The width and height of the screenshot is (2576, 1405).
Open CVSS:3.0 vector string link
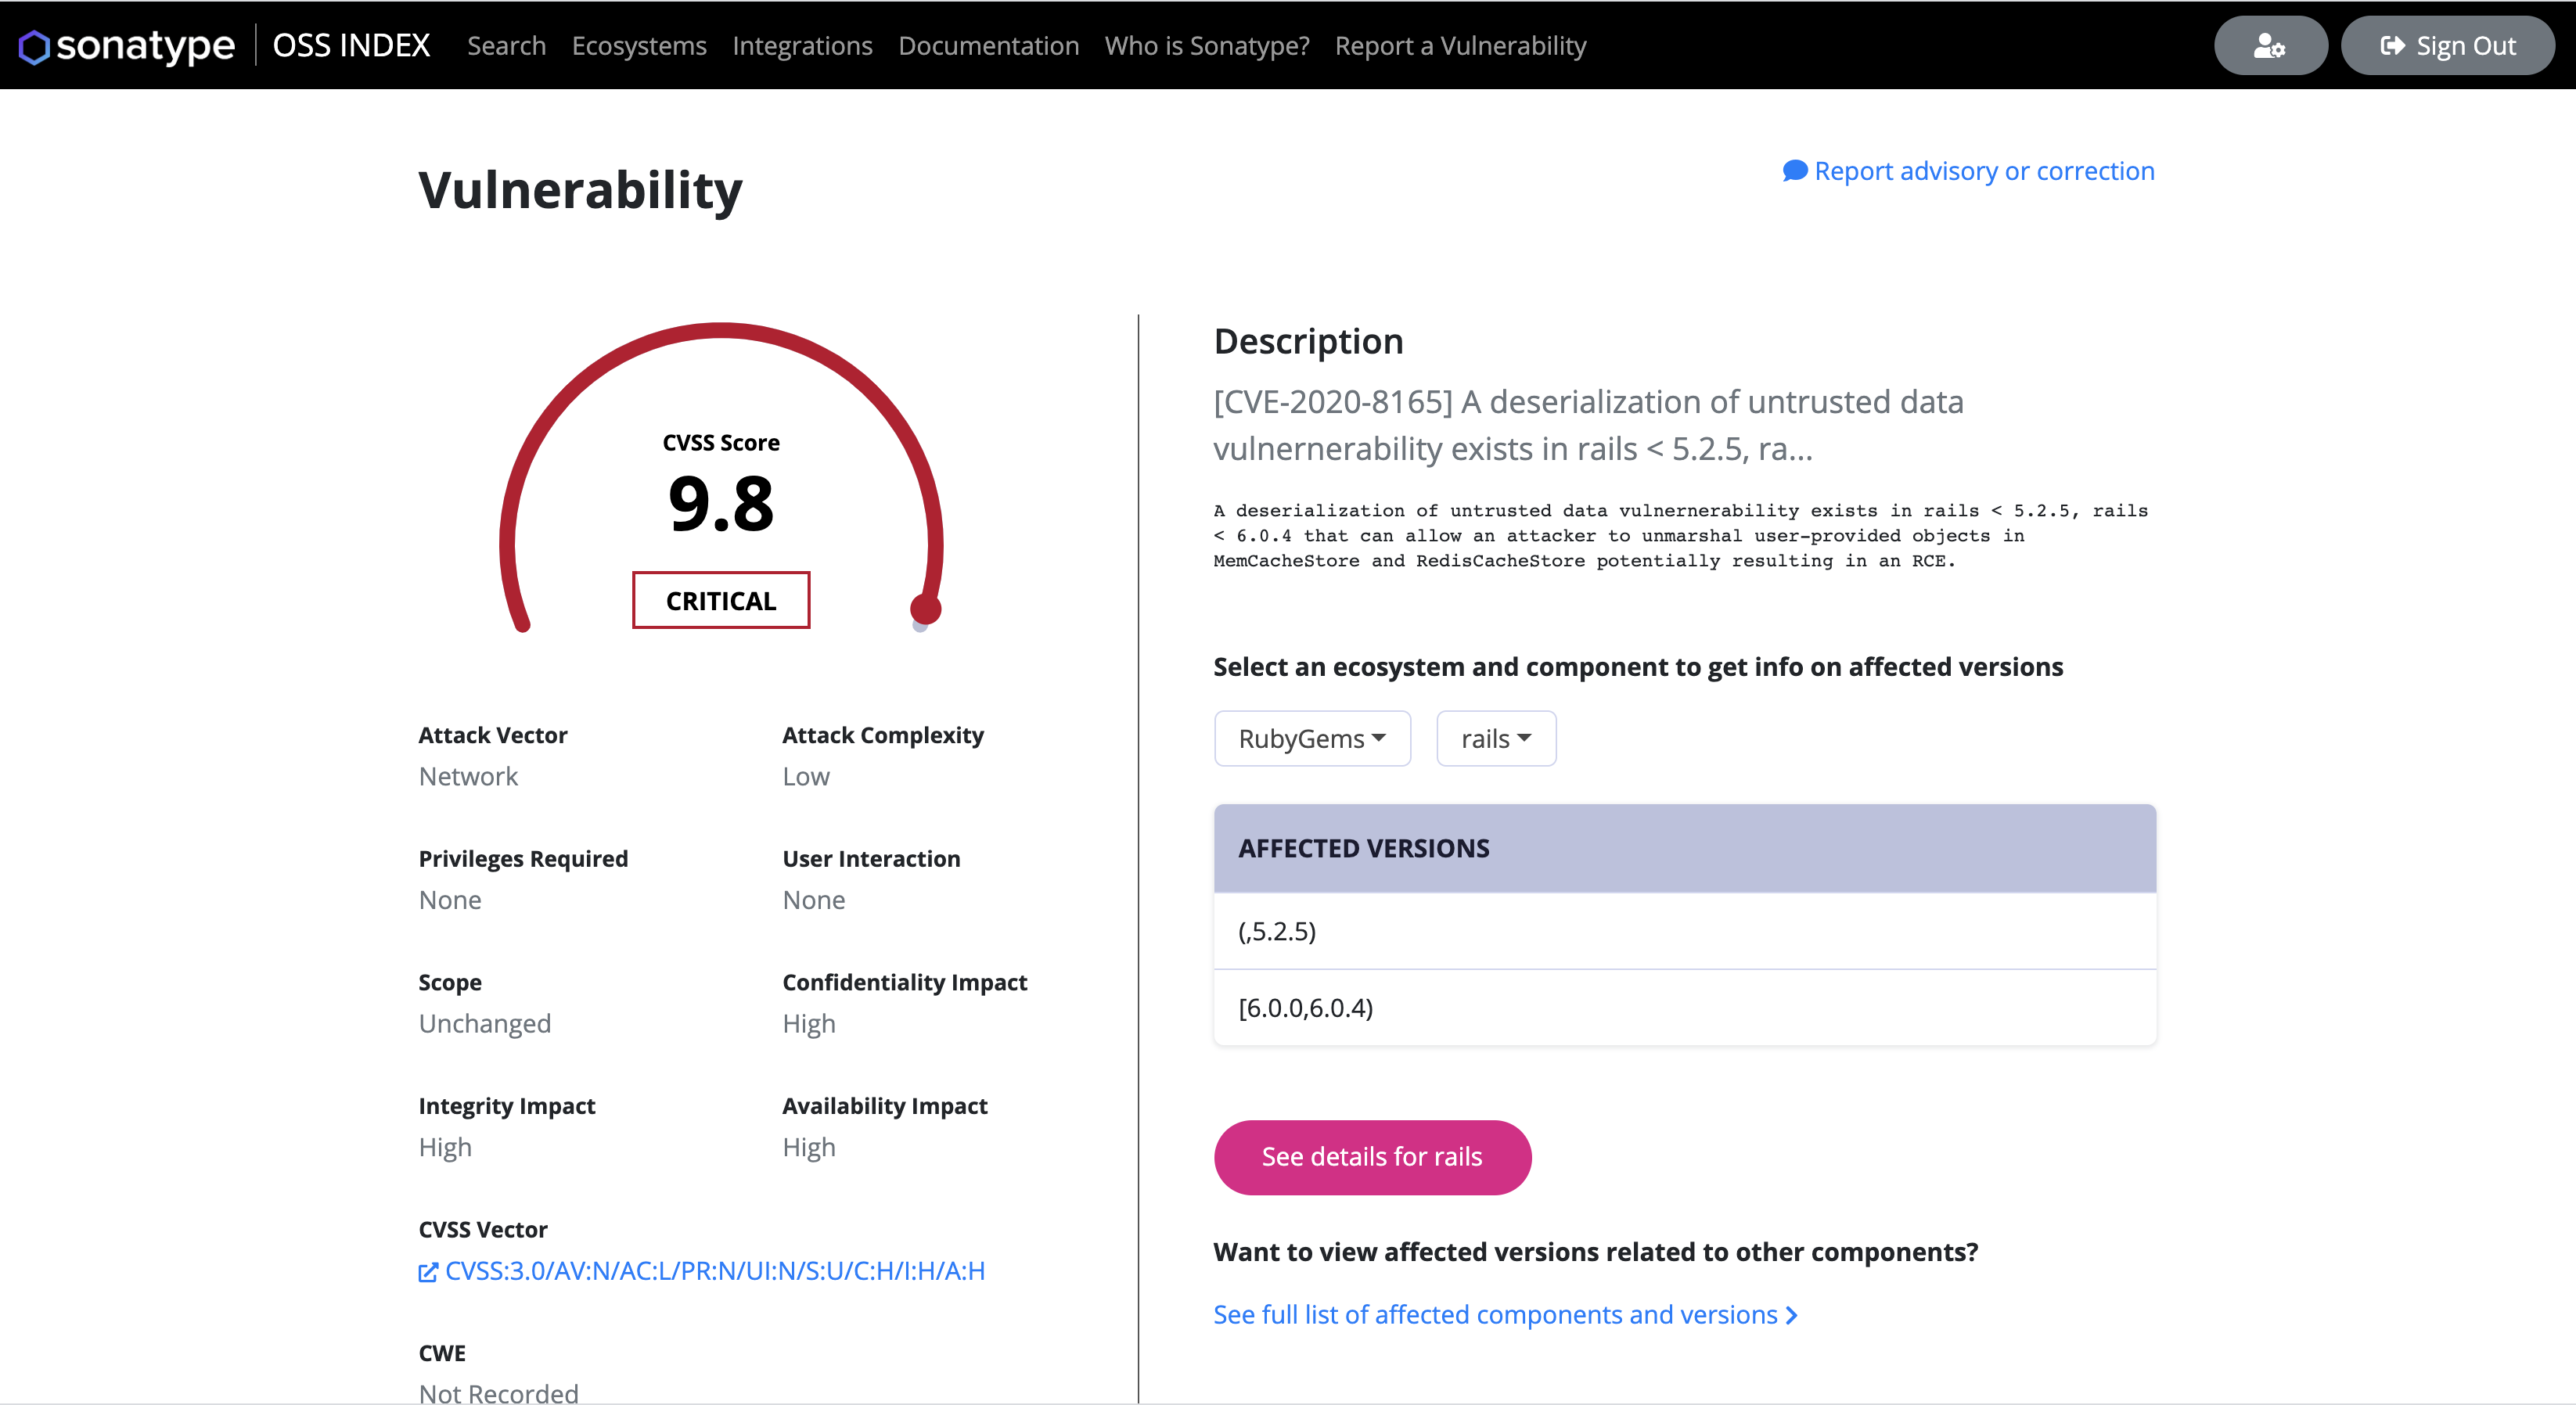pos(714,1271)
